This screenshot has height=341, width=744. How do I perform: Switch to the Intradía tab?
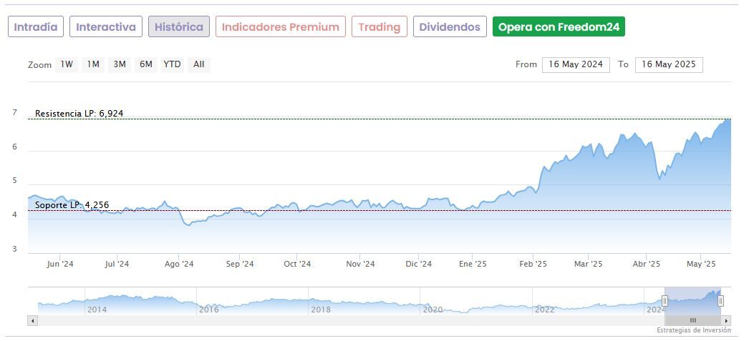[x=36, y=27]
